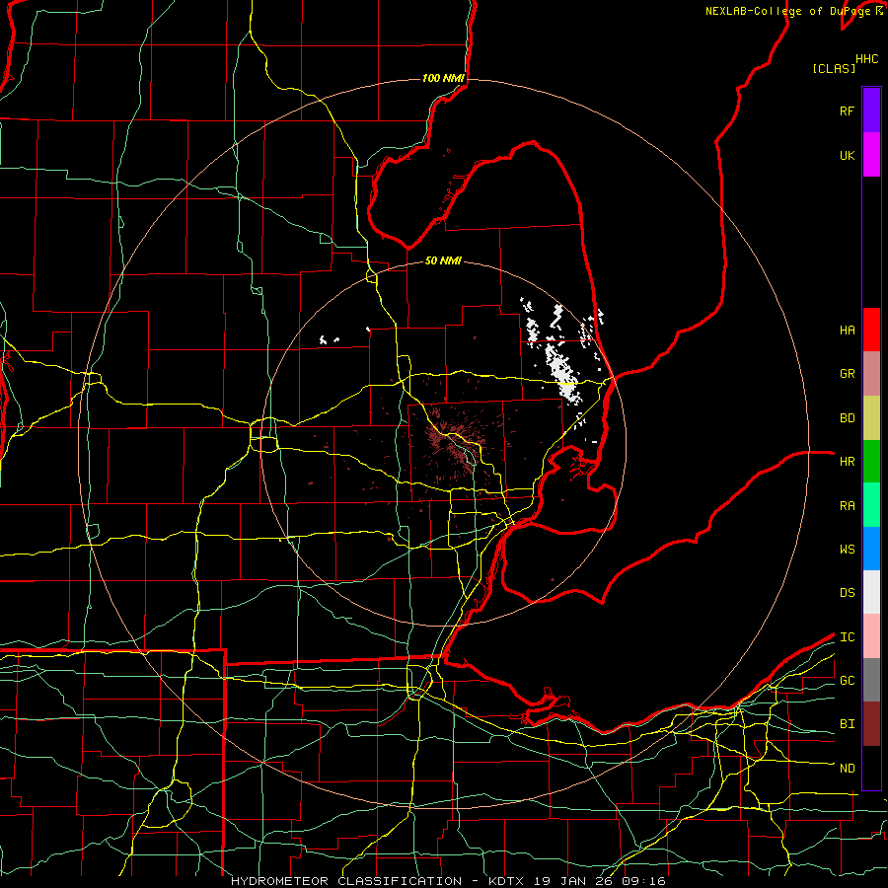Screen dimensions: 888x888
Task: Pick the white DS legend swatch
Action: tap(871, 592)
